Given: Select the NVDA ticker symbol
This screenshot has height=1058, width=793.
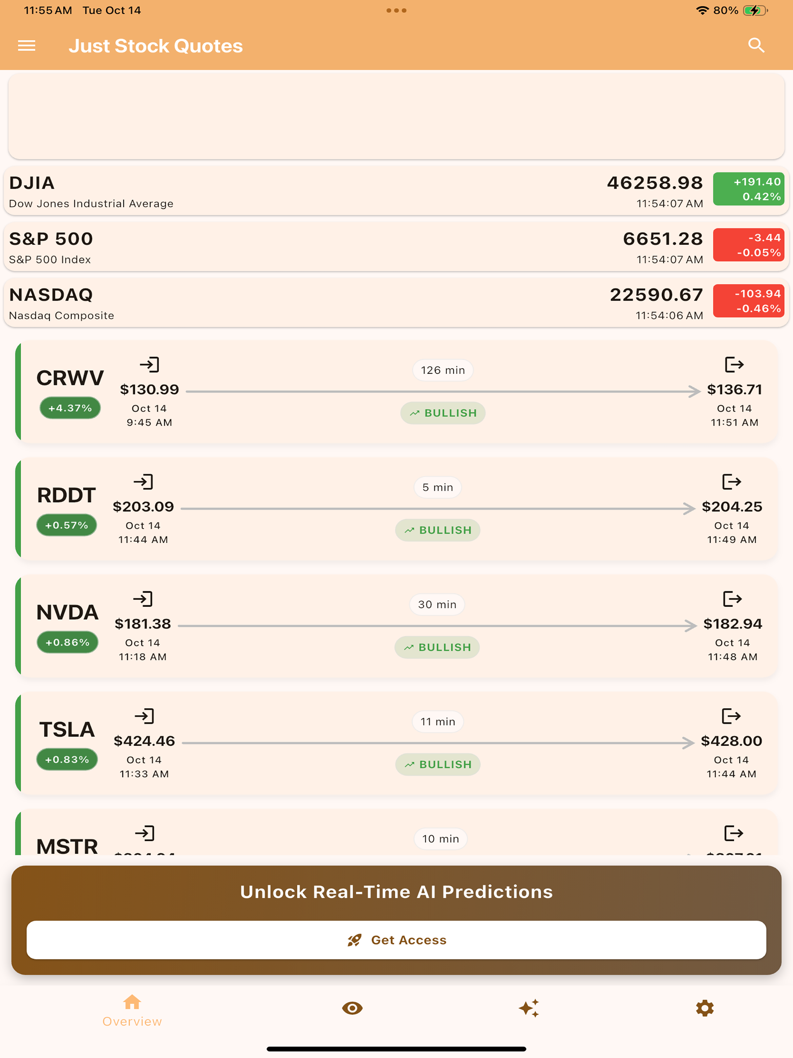Looking at the screenshot, I should [67, 612].
